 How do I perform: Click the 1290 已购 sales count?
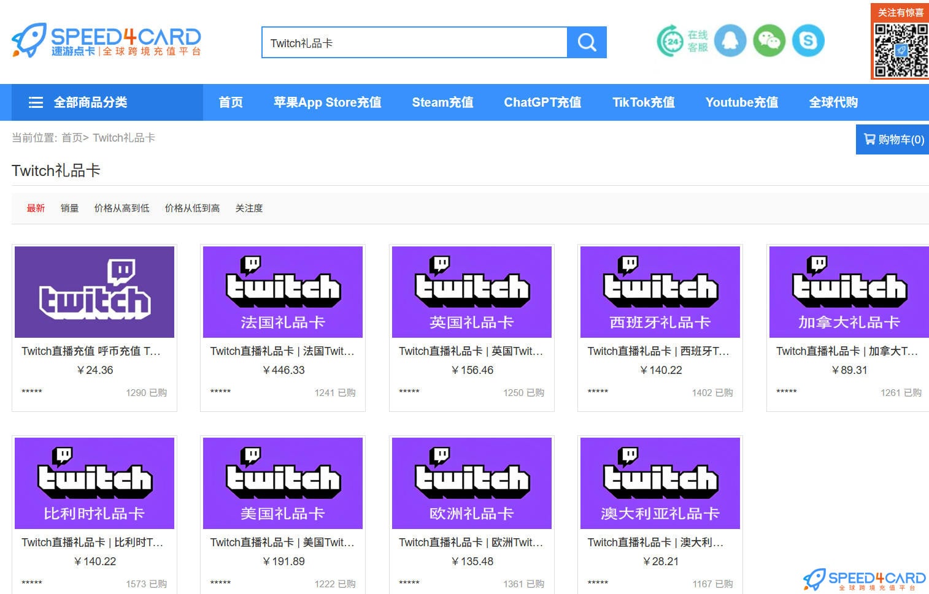click(x=147, y=393)
